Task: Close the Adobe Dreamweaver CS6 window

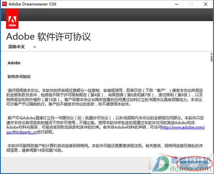Action: 206,4
